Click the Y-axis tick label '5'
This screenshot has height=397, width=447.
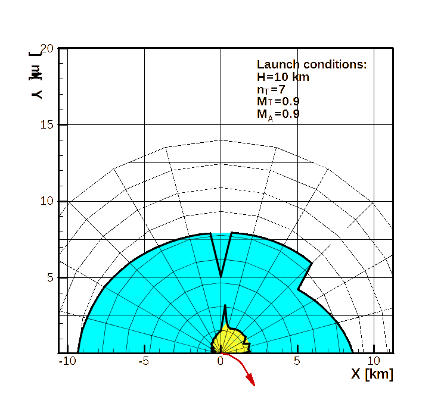(x=50, y=277)
